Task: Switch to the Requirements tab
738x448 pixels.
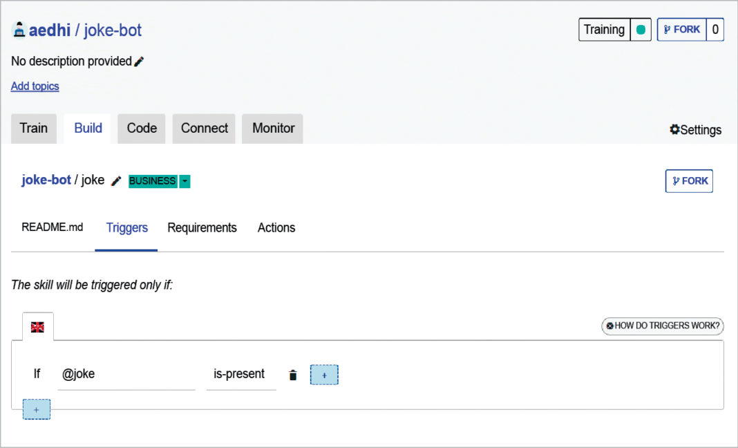Action: (202, 227)
